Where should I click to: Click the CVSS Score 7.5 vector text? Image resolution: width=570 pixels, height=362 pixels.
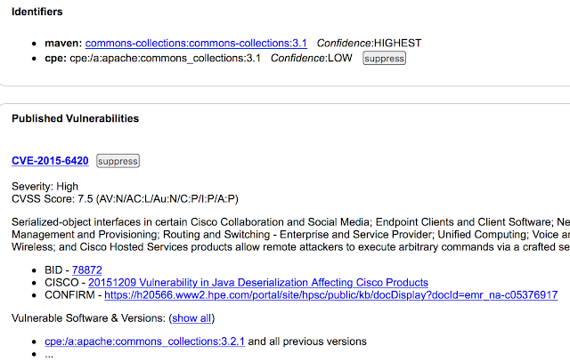[x=125, y=199]
